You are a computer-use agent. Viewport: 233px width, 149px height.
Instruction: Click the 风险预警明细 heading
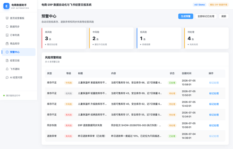point(53,58)
